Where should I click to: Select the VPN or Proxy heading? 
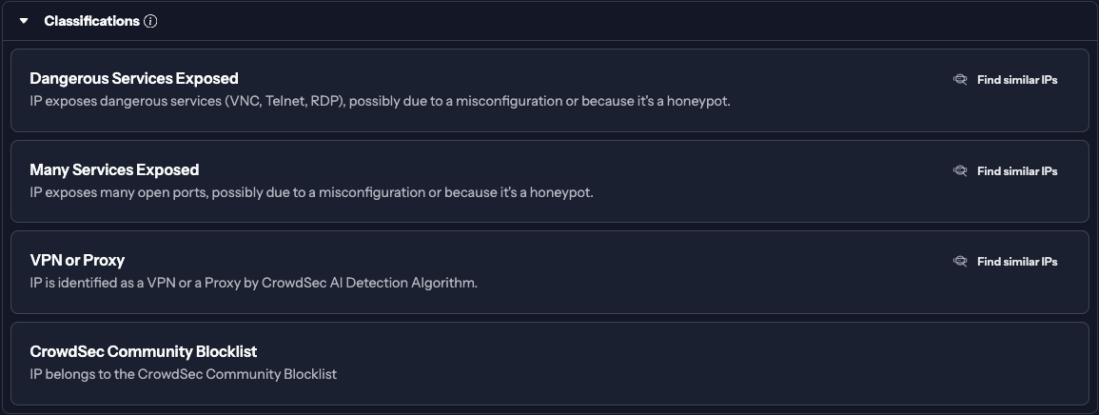(x=77, y=260)
